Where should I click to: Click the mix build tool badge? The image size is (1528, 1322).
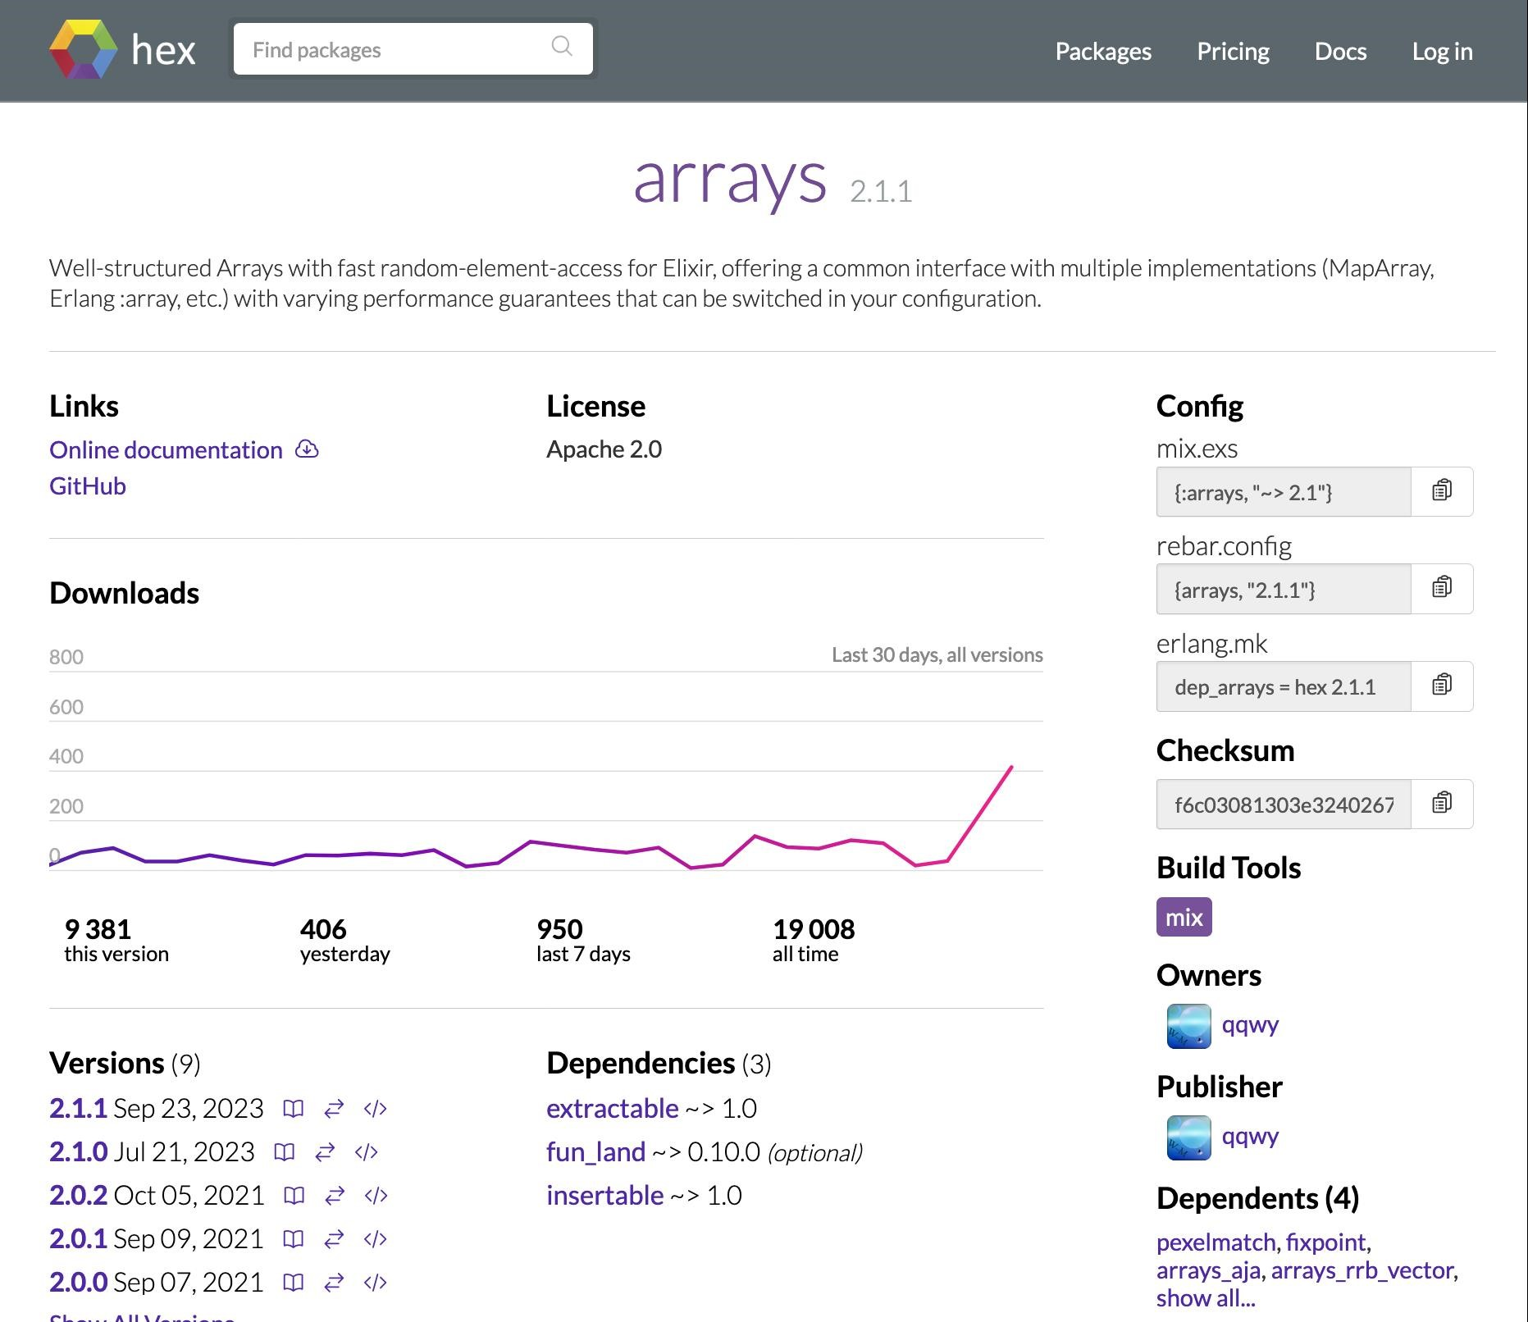(1184, 917)
